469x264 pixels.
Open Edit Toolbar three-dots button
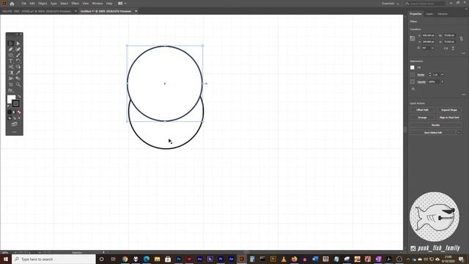tap(15, 132)
